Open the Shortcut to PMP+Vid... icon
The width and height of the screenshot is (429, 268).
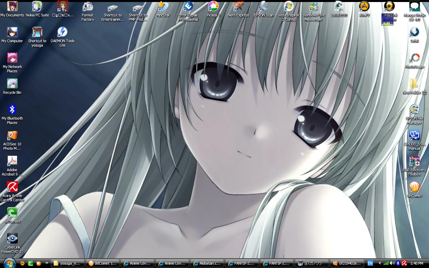tap(138, 11)
